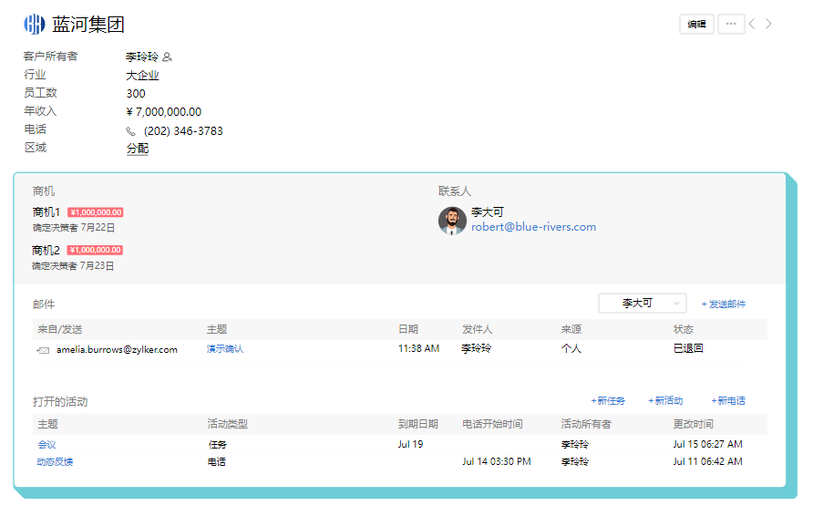813x516 pixels.
Task: Click the 分配 territory link
Action: point(137,149)
